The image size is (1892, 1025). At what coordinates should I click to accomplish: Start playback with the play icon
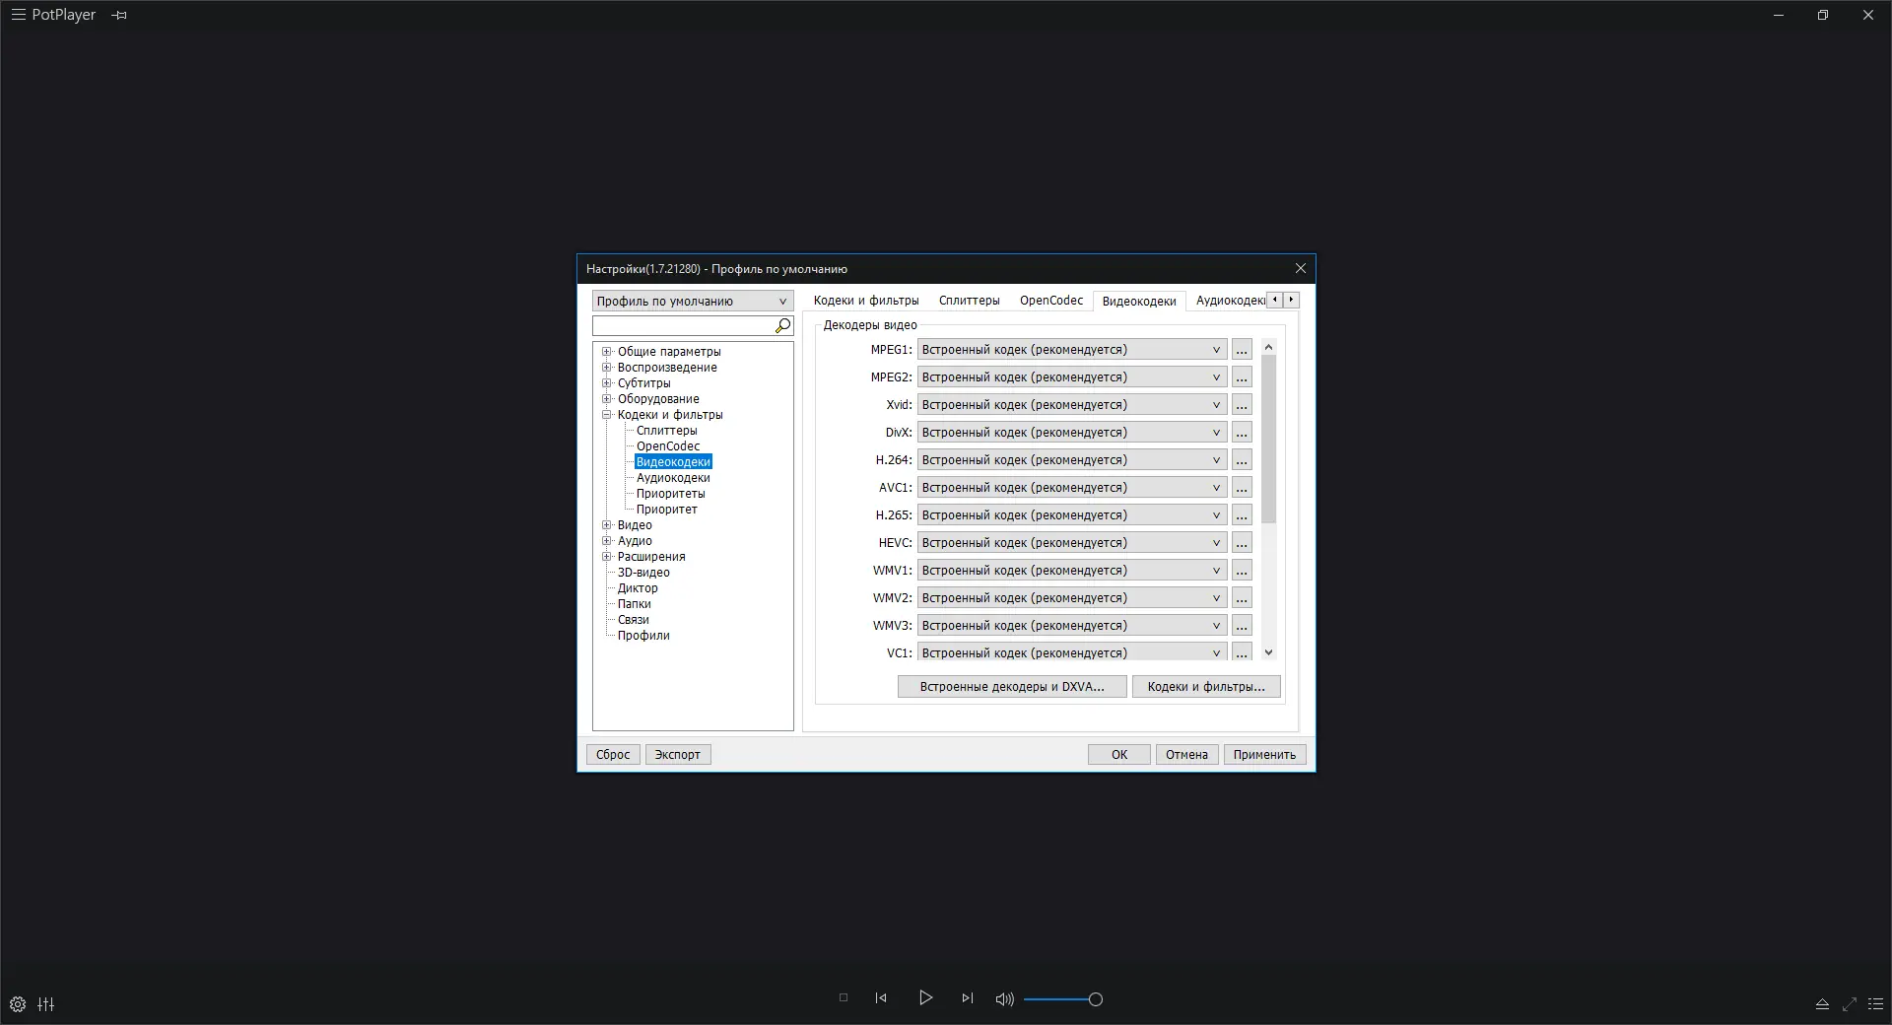pos(925,997)
